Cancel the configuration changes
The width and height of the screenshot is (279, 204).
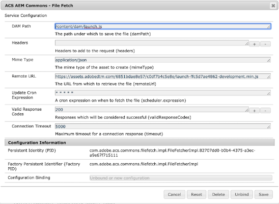coord(174,194)
